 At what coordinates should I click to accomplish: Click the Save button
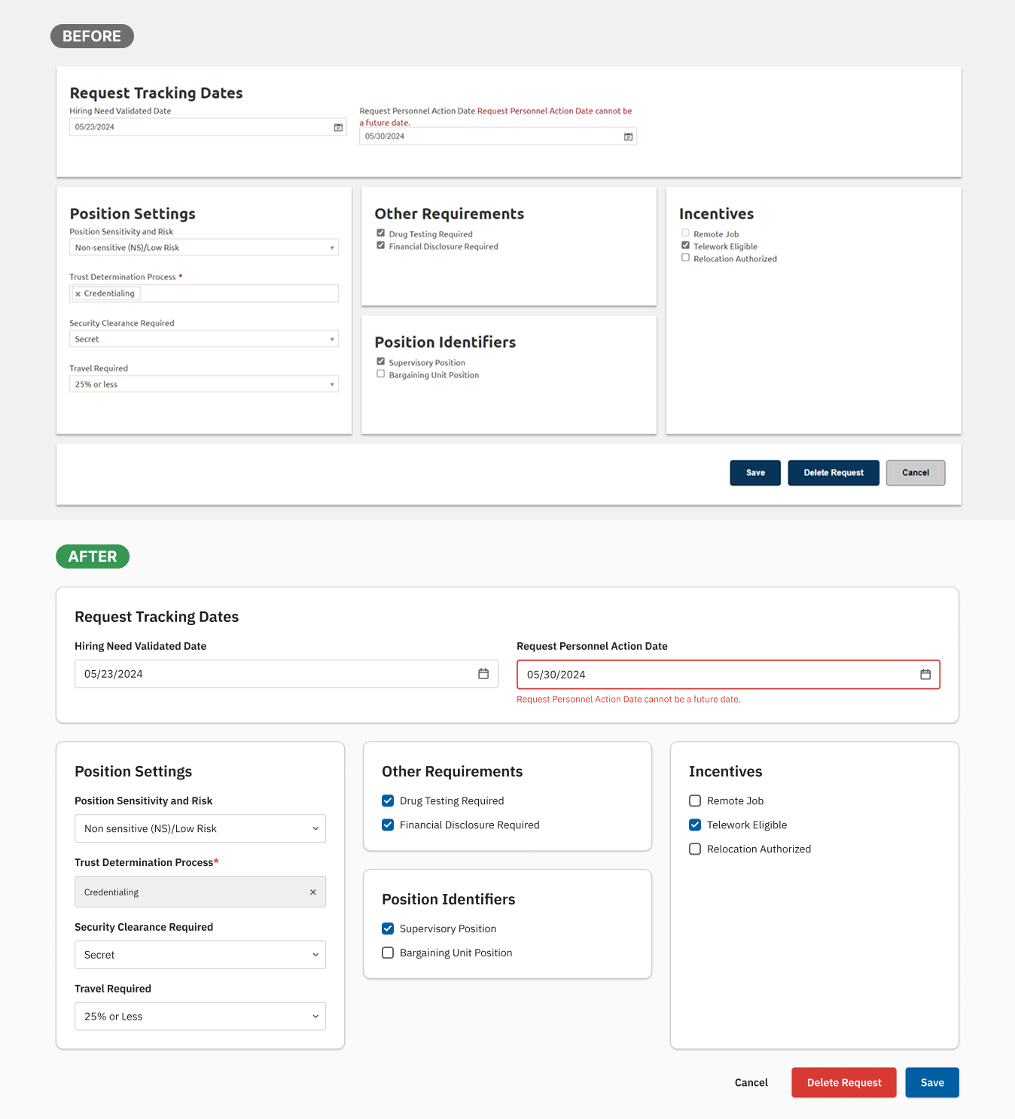point(931,1082)
